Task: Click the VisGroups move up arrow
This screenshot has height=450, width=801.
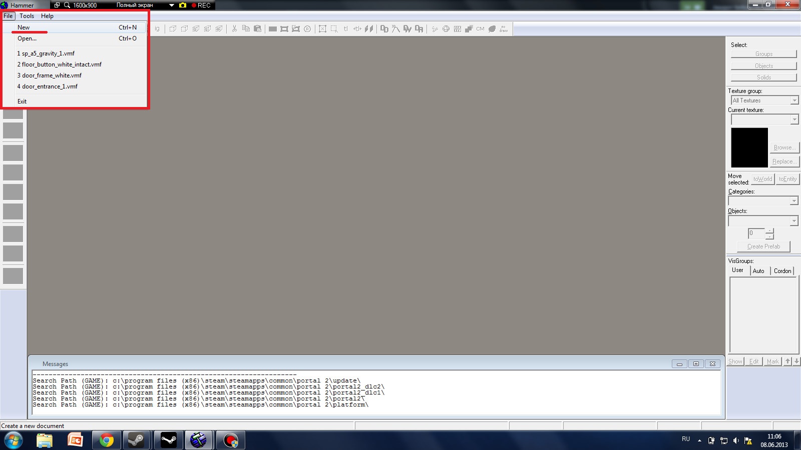Action: [x=787, y=361]
